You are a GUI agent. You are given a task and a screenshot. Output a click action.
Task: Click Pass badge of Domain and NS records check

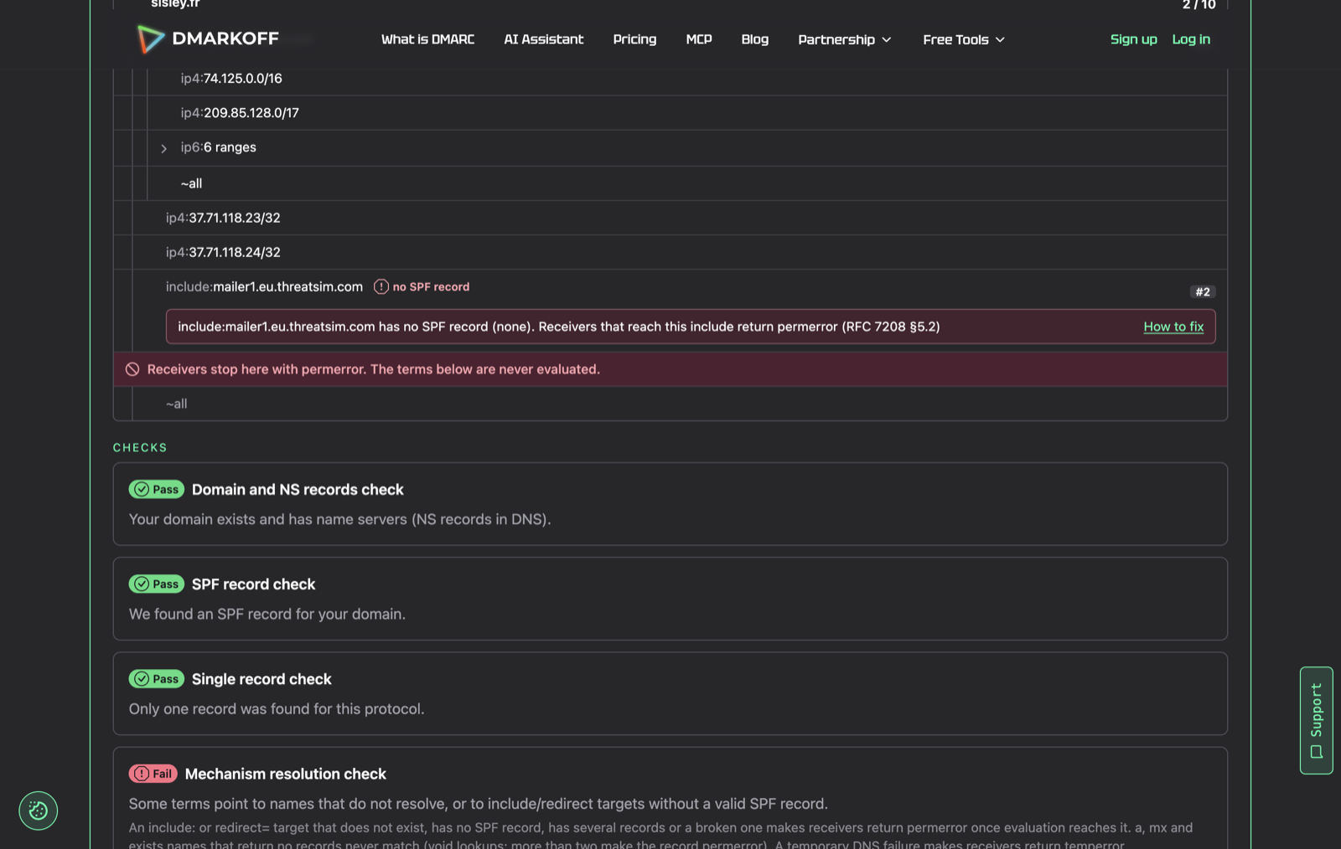[x=157, y=489]
